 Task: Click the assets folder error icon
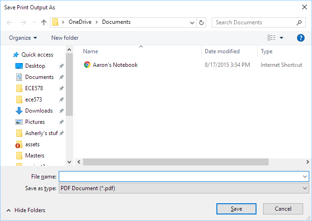[19, 145]
